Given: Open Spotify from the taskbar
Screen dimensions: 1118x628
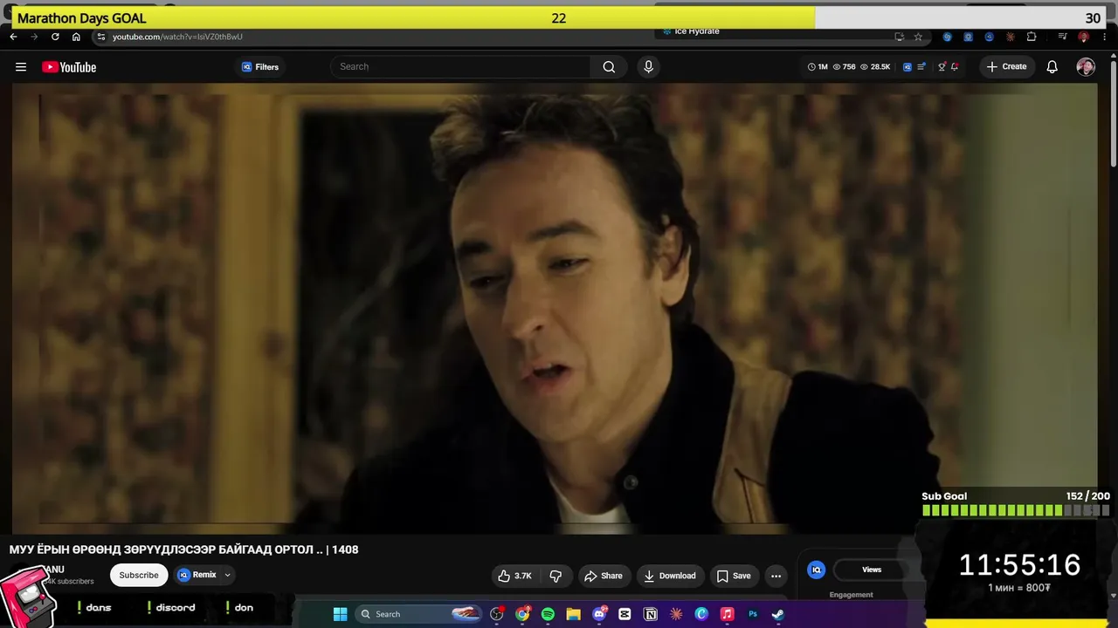Looking at the screenshot, I should point(548,614).
